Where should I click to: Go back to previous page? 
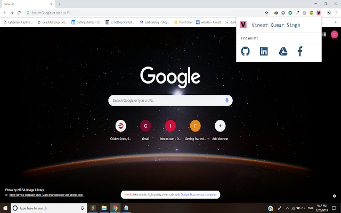click(5, 13)
